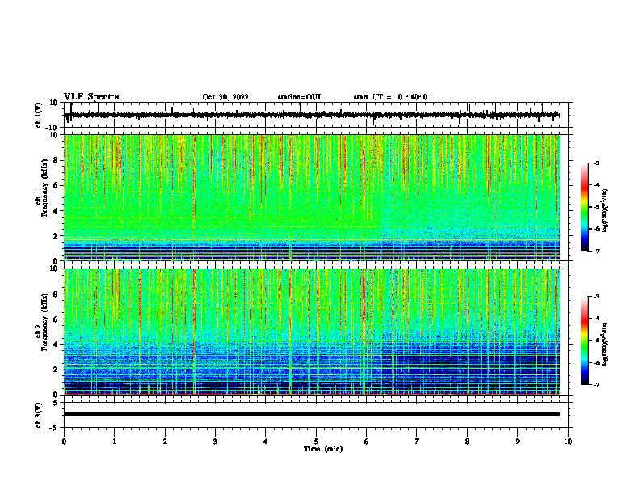Click the "-7" label on ch.2 color bar
The width and height of the screenshot is (640, 495).
pos(596,384)
